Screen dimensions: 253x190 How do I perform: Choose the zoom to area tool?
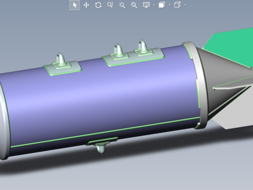point(122,5)
